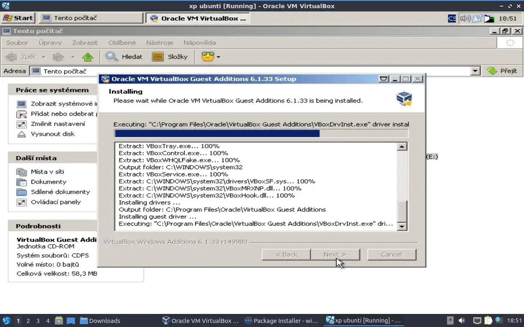Click the XP tray clock
This screenshot has height=327, width=524.
click(x=508, y=18)
